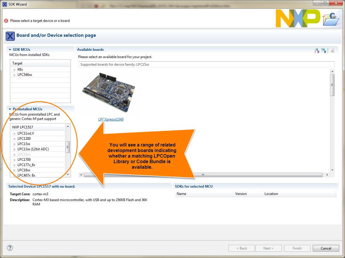Click the SDK Wizard title bar icon
The height and width of the screenshot is (258, 345).
pyautogui.click(x=5, y=4)
